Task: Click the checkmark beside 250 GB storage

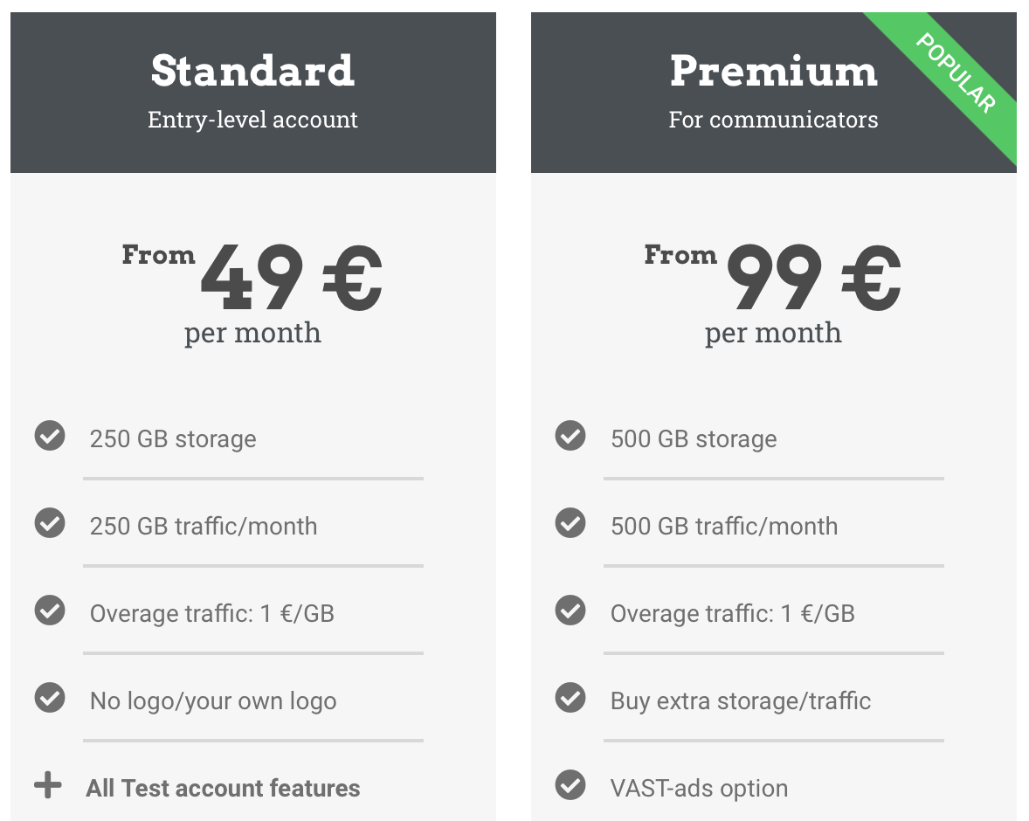Action: [x=50, y=437]
